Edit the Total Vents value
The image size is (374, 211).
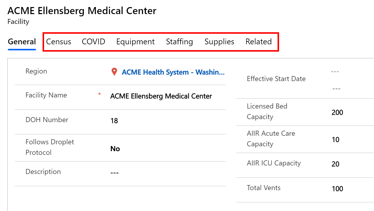tap(337, 189)
